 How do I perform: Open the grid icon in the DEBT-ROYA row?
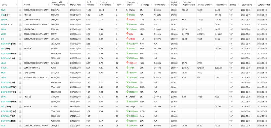pos(20,87)
